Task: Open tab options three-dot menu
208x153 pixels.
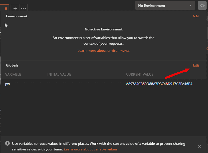Action: tap(23, 8)
